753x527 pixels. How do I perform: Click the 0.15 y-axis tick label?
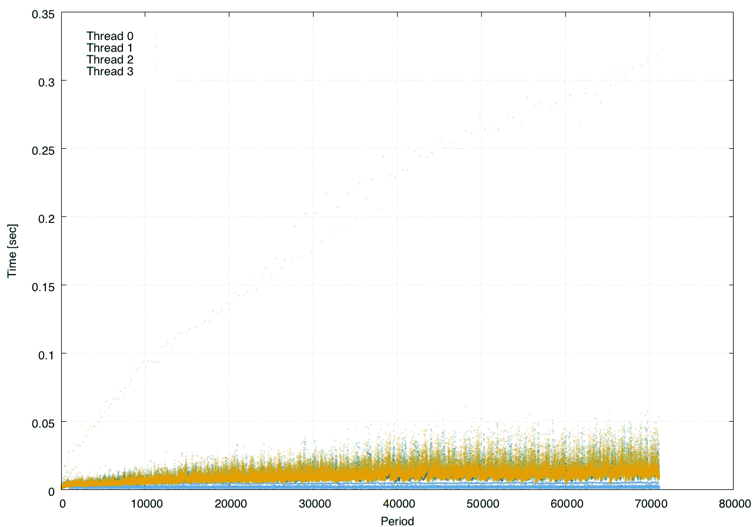point(42,286)
